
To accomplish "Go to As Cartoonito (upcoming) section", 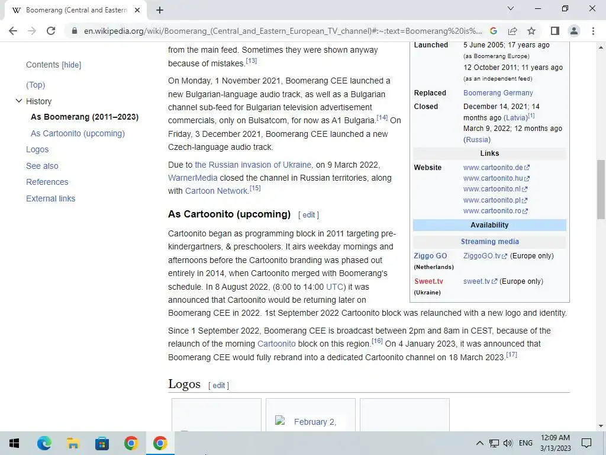I will 78,133.
